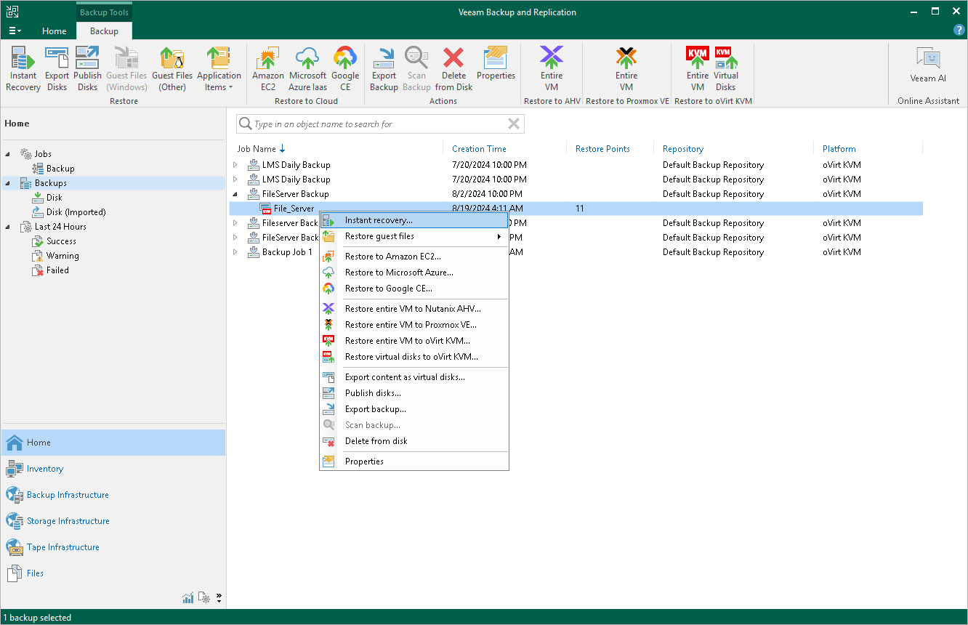Open the Files view
Image resolution: width=968 pixels, height=625 pixels.
click(x=113, y=573)
